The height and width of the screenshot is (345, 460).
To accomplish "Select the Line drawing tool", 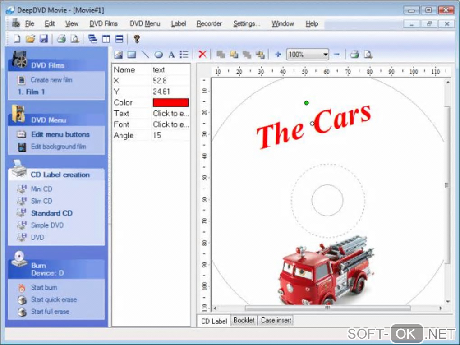I will pos(145,55).
